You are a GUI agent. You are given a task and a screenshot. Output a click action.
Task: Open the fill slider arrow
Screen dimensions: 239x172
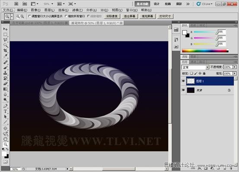(235, 73)
